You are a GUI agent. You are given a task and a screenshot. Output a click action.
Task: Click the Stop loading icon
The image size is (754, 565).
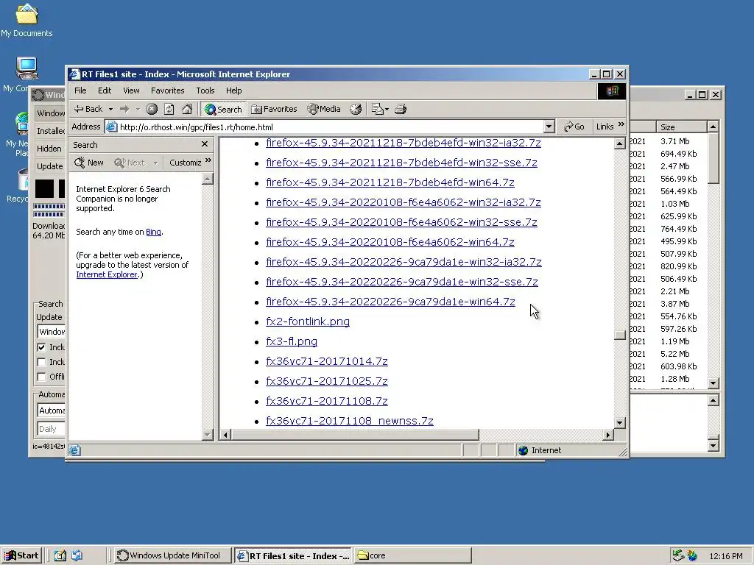tap(152, 109)
